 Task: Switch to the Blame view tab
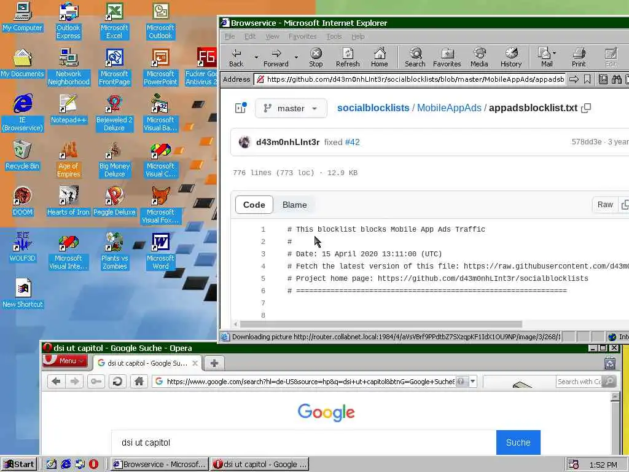pyautogui.click(x=294, y=205)
